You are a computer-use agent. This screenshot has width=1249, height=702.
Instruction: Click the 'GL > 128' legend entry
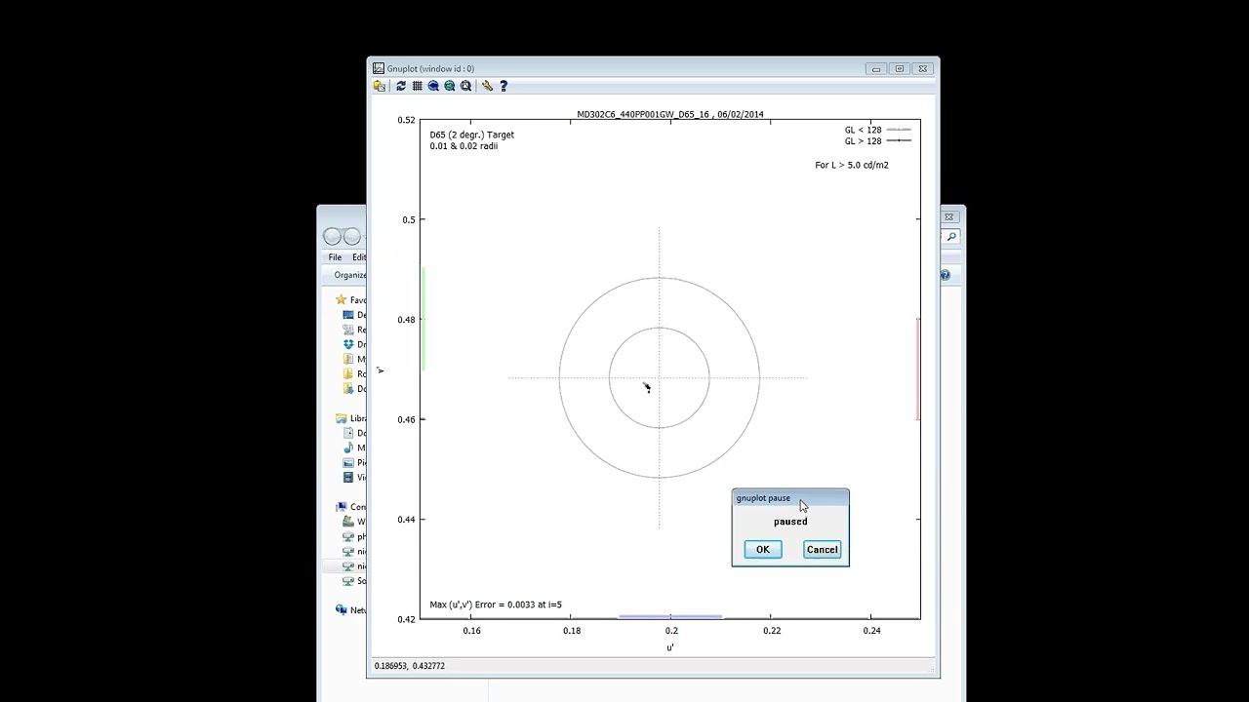pos(877,141)
